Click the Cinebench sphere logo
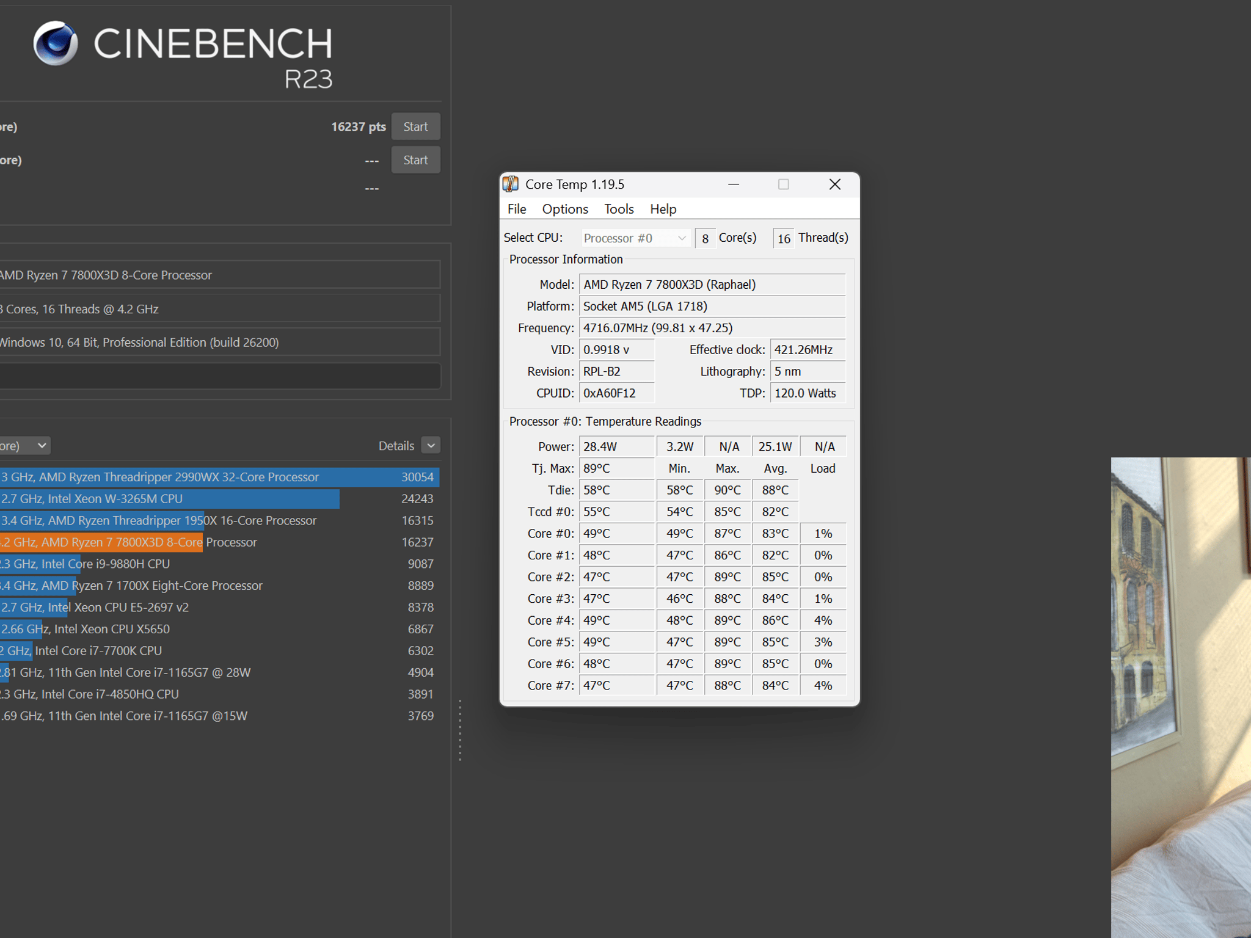 pyautogui.click(x=56, y=43)
